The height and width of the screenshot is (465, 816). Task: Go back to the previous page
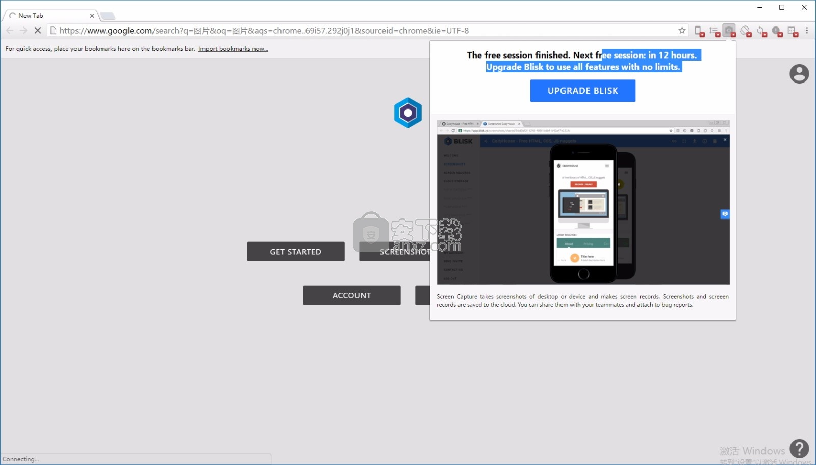(10, 31)
